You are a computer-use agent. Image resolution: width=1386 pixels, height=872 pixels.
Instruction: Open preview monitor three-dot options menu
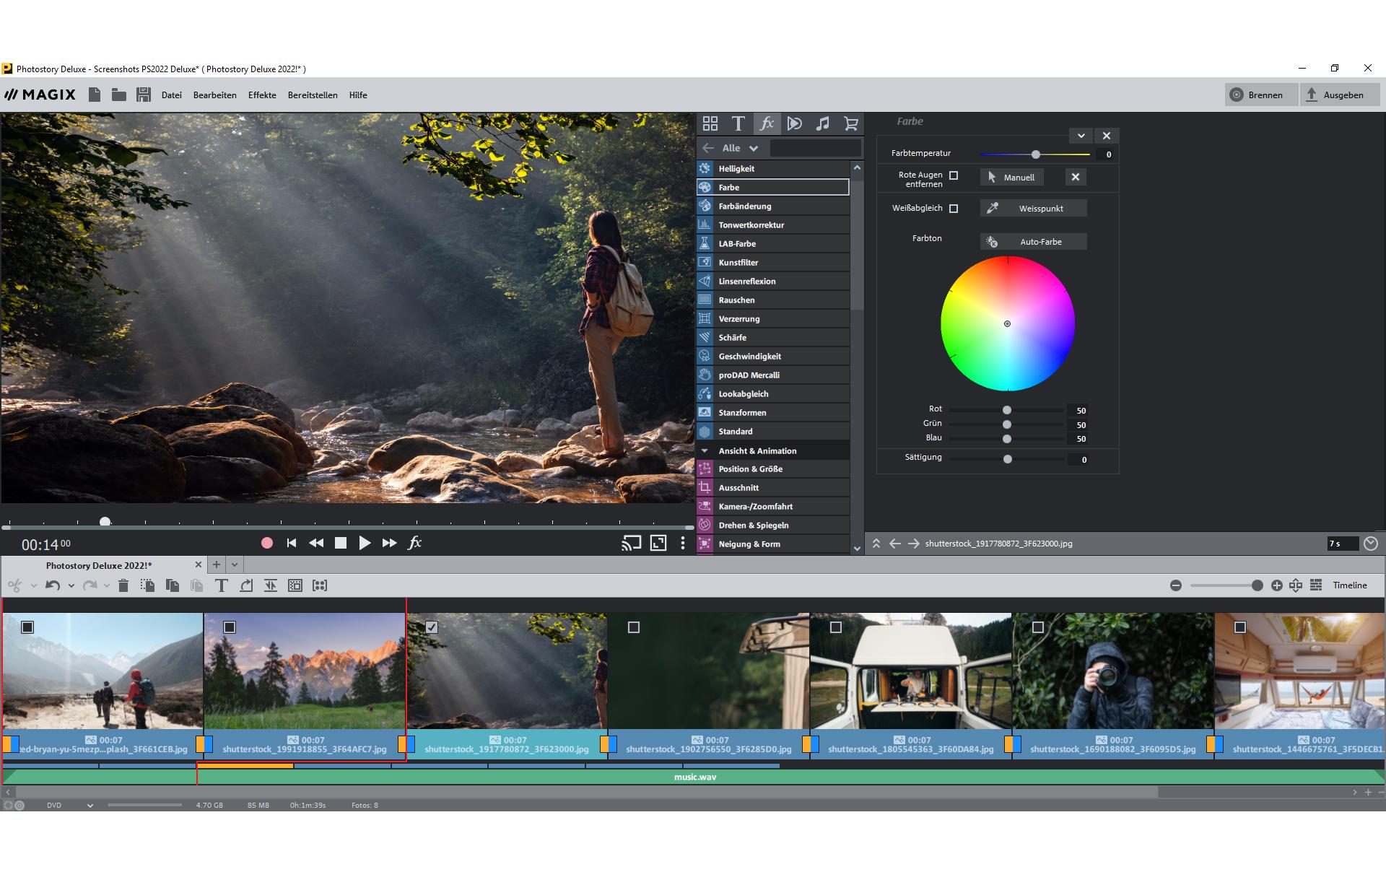click(683, 544)
